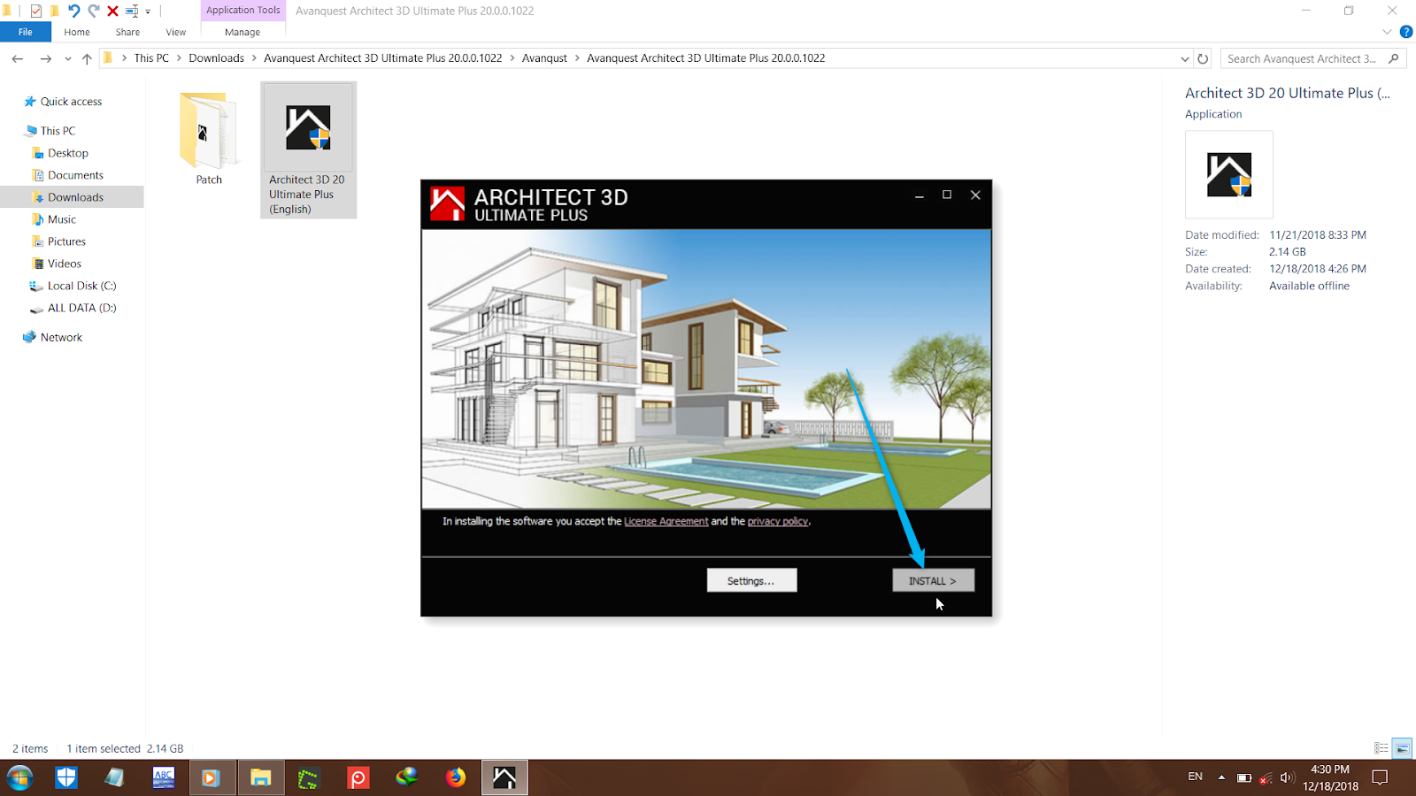Open the View tab in File Explorer
1416x796 pixels.
175,31
